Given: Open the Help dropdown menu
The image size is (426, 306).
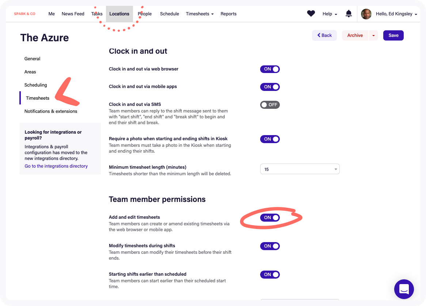Looking at the screenshot, I should [x=330, y=14].
